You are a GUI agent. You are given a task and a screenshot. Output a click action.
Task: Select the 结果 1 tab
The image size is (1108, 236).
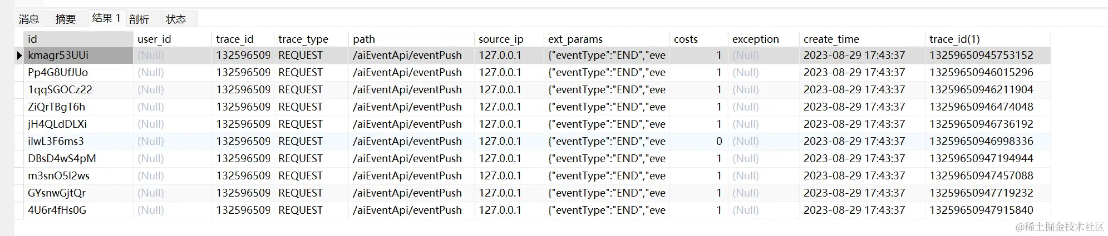[x=106, y=18]
